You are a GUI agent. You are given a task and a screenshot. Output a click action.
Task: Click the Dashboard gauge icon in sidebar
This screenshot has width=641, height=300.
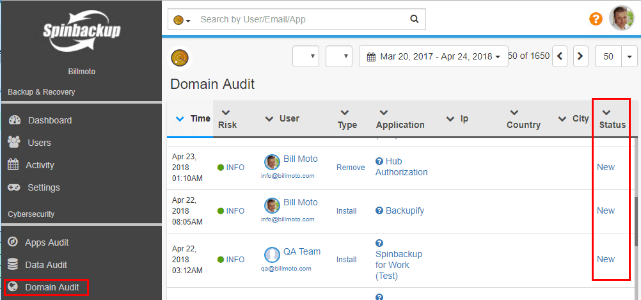pyautogui.click(x=13, y=120)
